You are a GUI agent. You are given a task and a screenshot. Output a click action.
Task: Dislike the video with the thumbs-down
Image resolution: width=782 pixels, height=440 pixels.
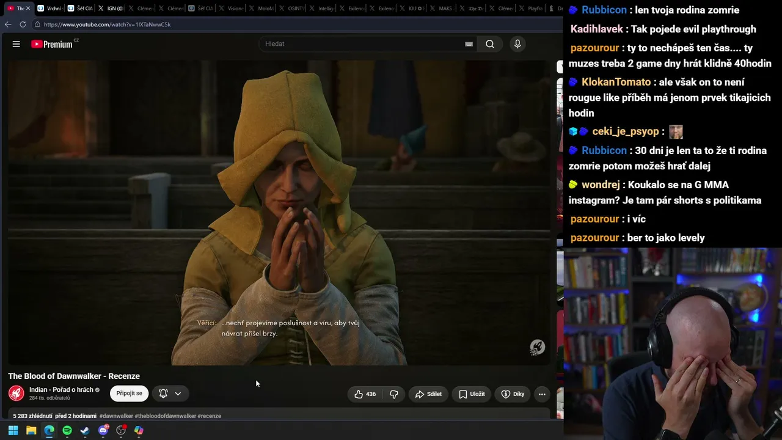(394, 394)
